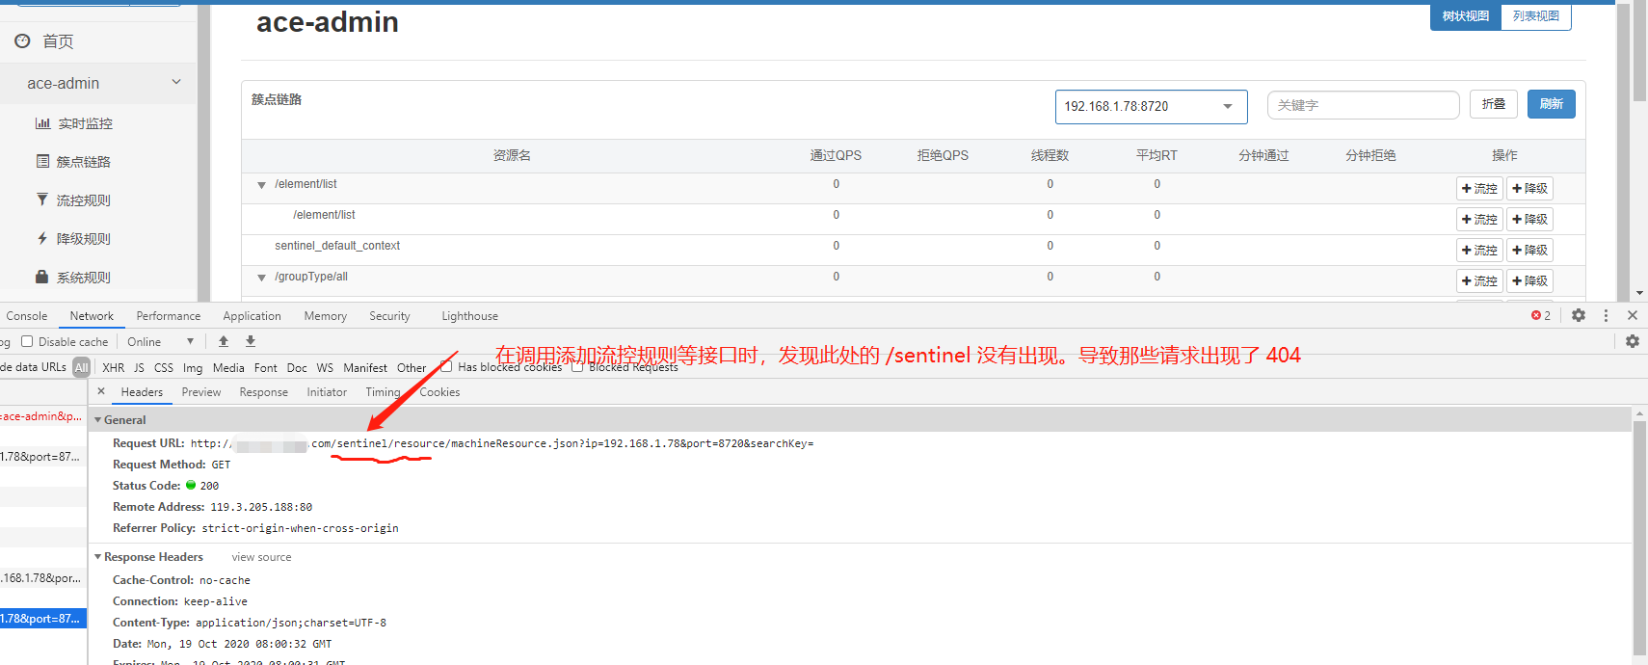
Task: Click the 降级规则 lightning icon
Action: click(41, 238)
